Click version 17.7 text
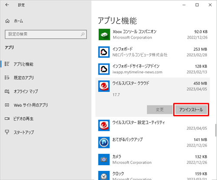This screenshot has height=180, width=217. point(116,95)
